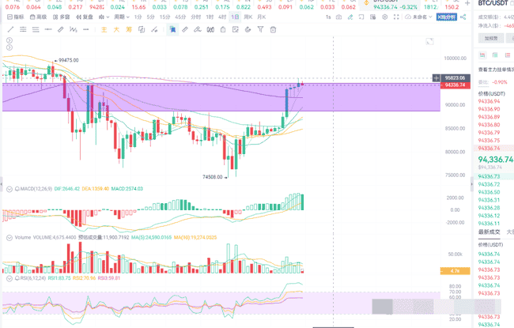Open the 指标 indicators menu
514x328 pixels.
point(15,16)
